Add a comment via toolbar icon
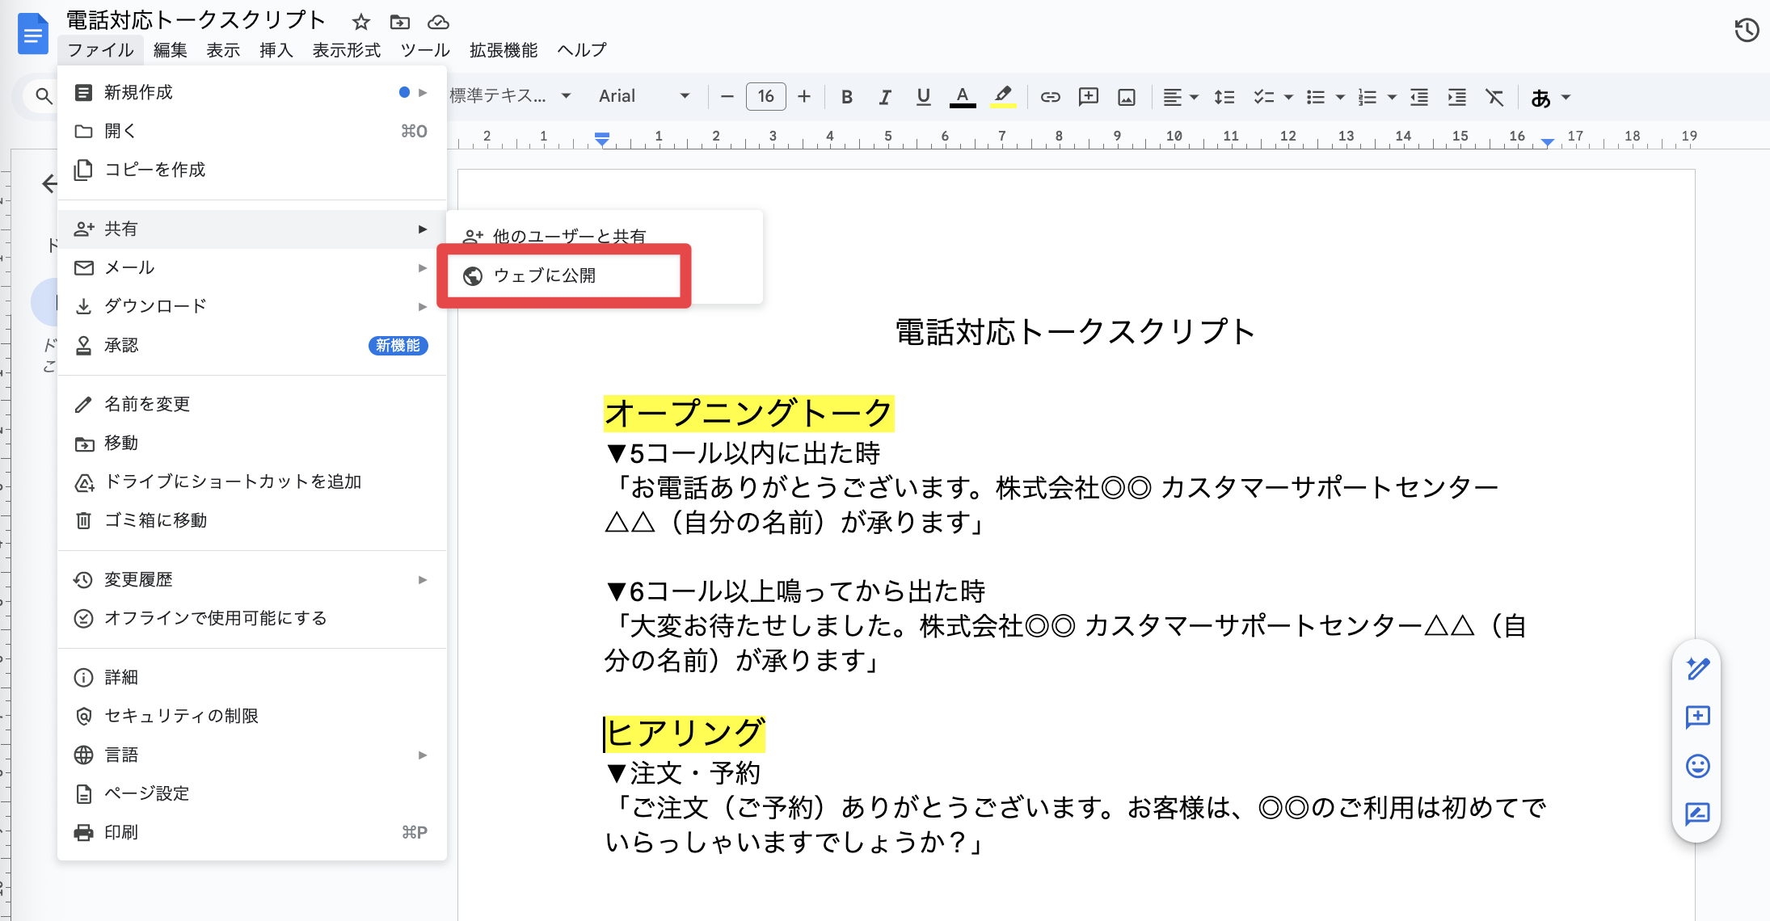 (x=1089, y=97)
